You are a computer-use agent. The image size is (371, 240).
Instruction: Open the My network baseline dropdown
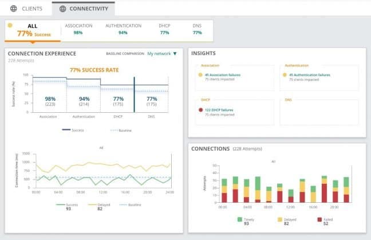(162, 54)
